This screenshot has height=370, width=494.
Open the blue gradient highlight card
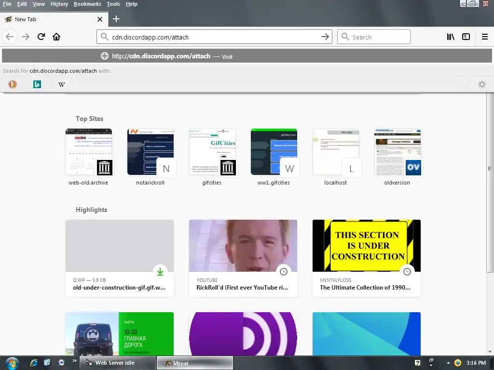coord(367,334)
